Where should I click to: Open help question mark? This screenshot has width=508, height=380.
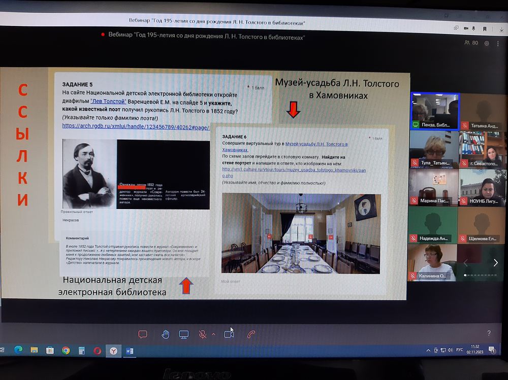point(489,333)
